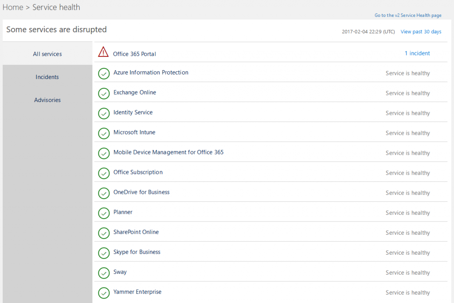The height and width of the screenshot is (303, 454).
Task: Select the healthy status icon for SharePoint Online
Action: click(x=103, y=233)
